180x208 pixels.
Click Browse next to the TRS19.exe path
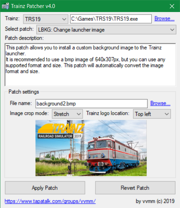click(x=164, y=19)
